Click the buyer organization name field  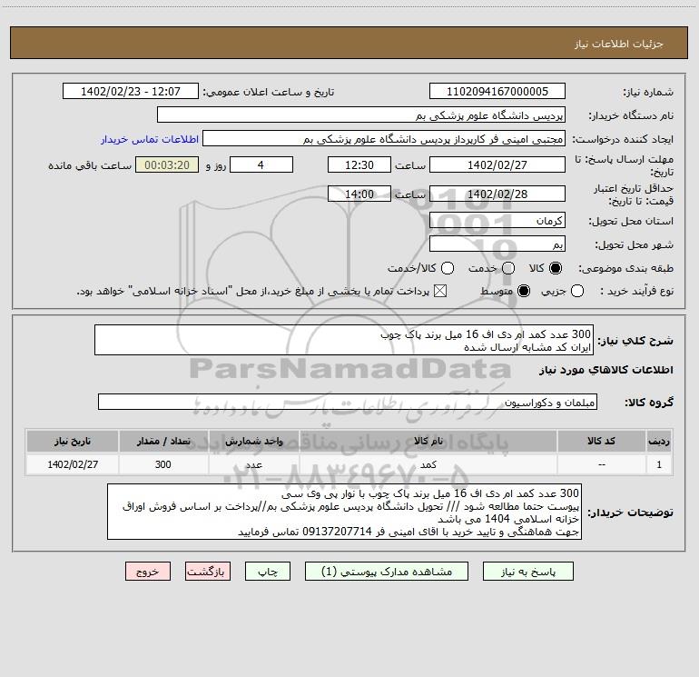tap(361, 115)
